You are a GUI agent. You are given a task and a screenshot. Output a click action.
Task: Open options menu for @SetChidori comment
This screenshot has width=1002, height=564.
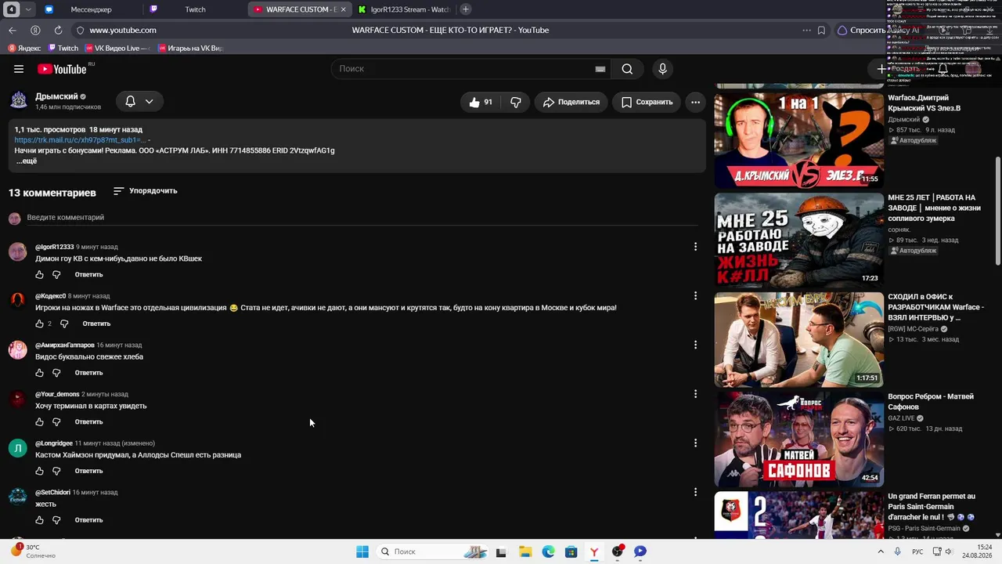[x=695, y=492]
